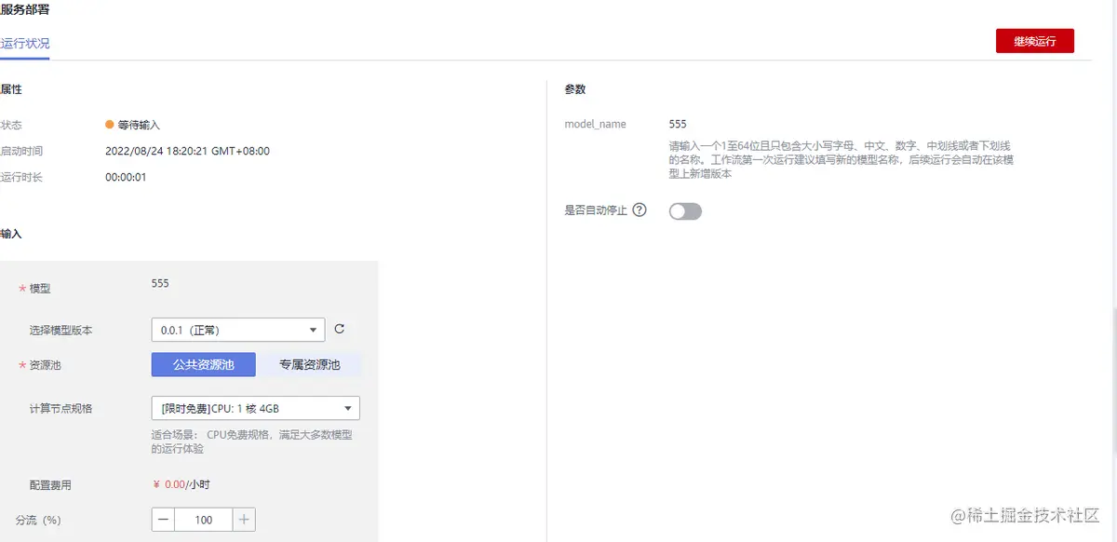Click the model name hint text under 555
Screen dimensions: 1117x542
[841, 160]
